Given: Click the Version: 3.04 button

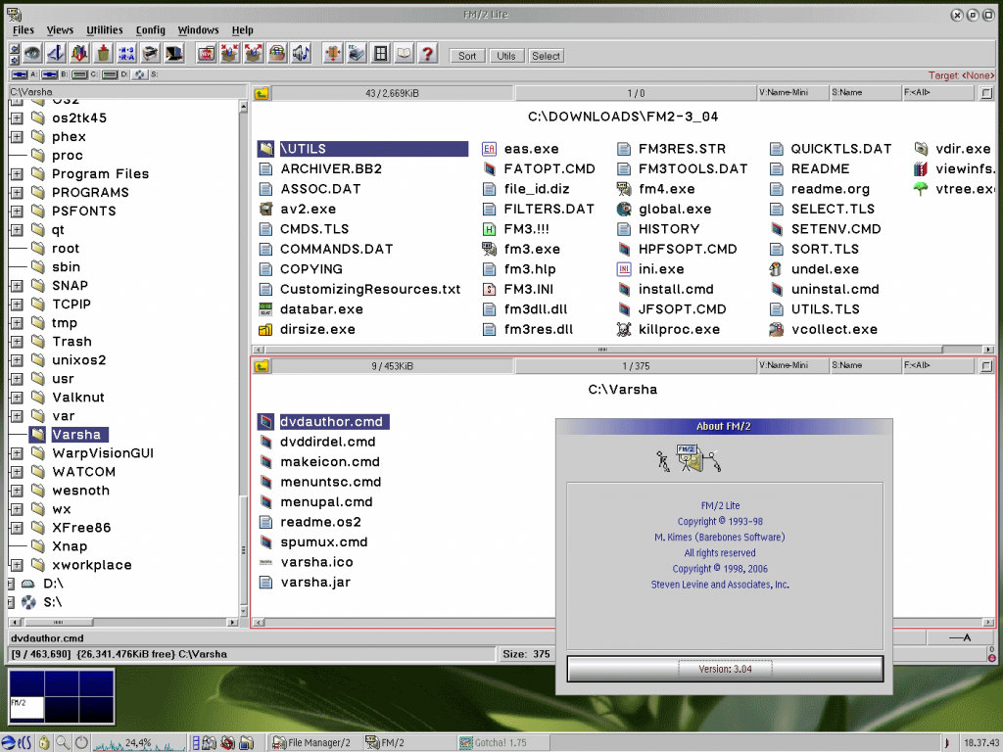Looking at the screenshot, I should [x=725, y=669].
